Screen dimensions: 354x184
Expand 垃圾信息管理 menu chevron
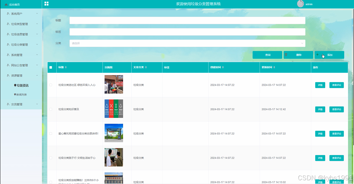click(37, 34)
